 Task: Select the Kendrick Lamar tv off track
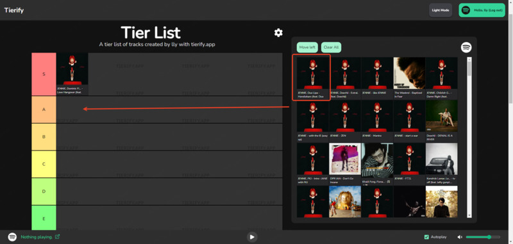(x=442, y=164)
